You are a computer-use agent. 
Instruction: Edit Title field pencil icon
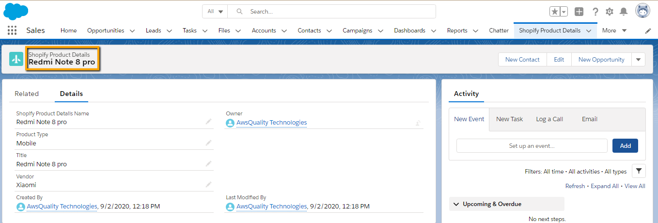[x=208, y=163]
